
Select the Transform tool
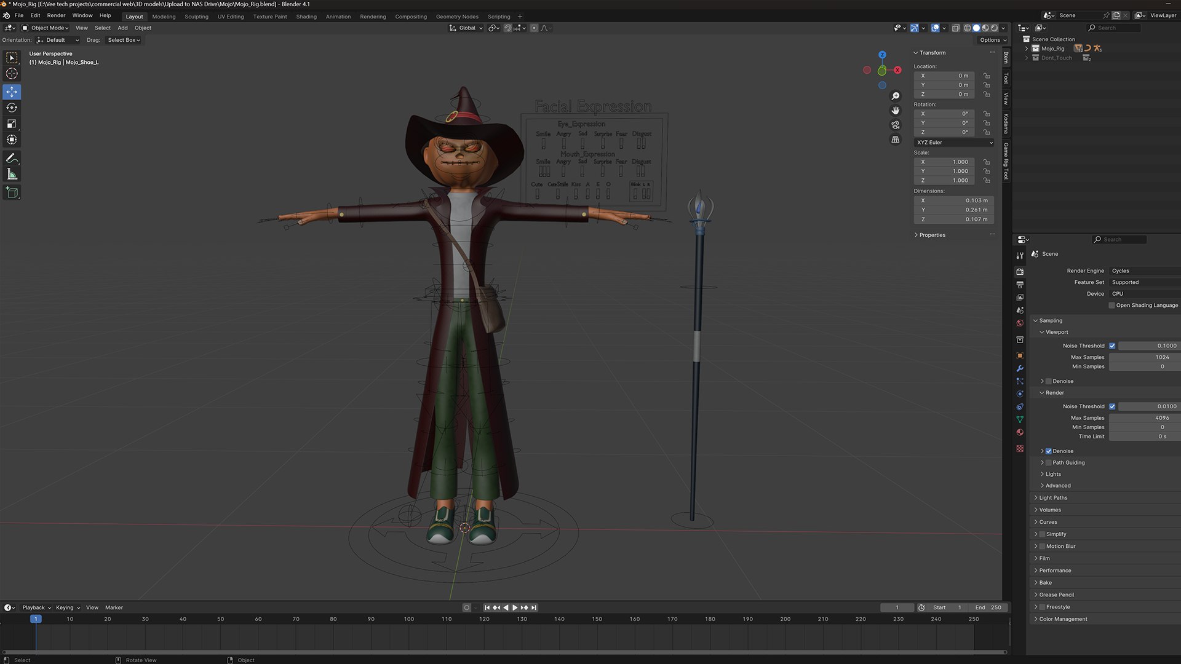pyautogui.click(x=12, y=140)
